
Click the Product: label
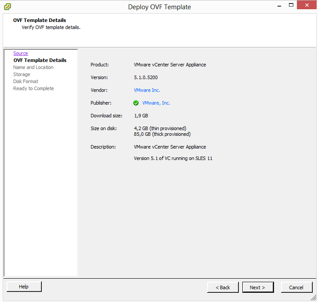pyautogui.click(x=99, y=65)
